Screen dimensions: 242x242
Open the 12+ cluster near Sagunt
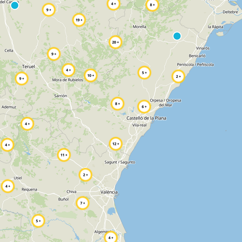point(116,144)
